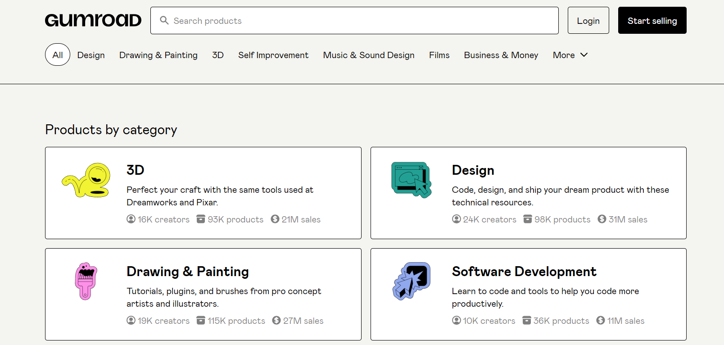The width and height of the screenshot is (724, 345).
Task: Select the All category pill
Action: (58, 55)
